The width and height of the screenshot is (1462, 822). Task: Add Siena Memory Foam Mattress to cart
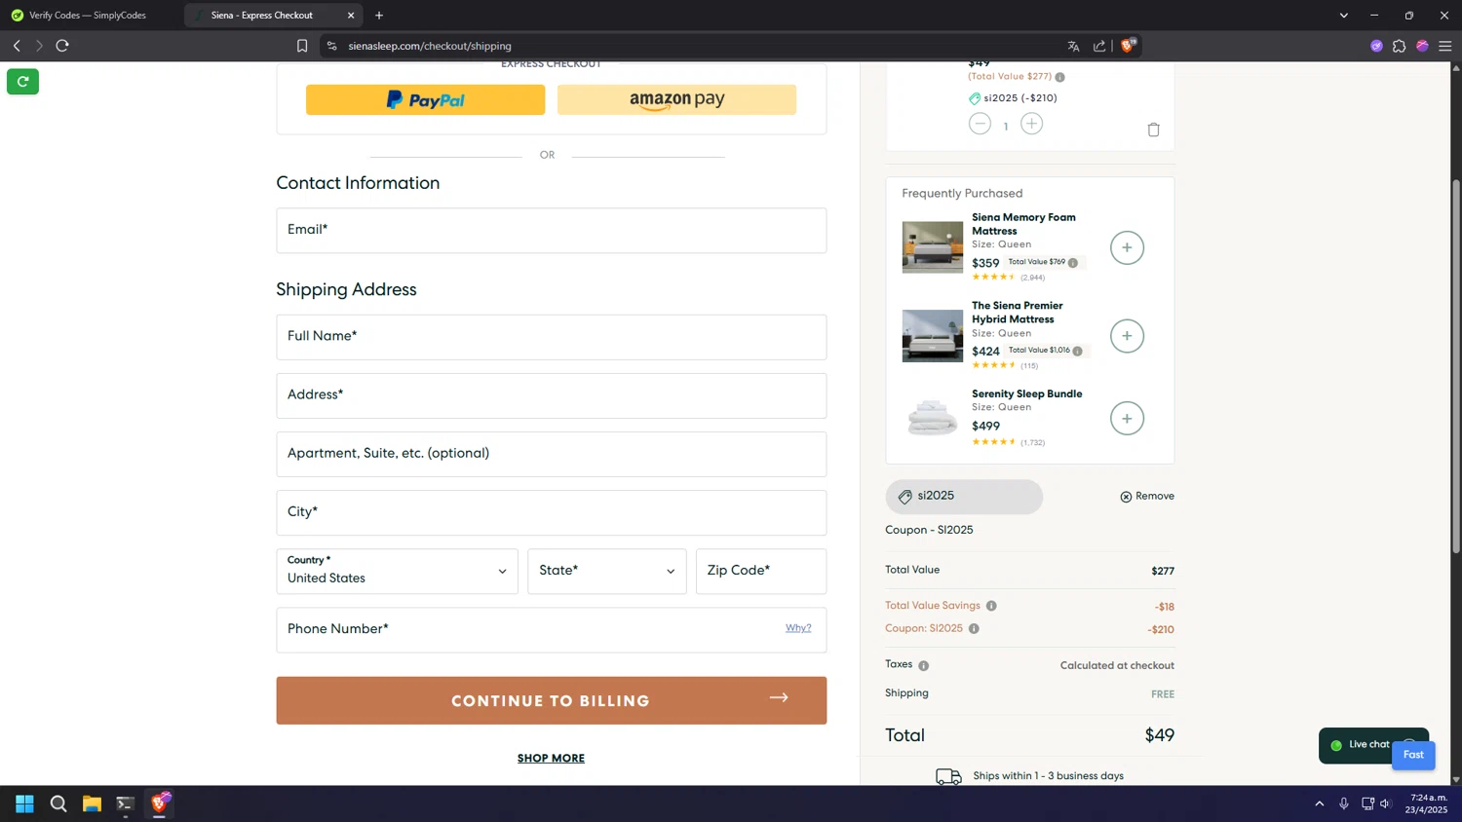[1127, 247]
